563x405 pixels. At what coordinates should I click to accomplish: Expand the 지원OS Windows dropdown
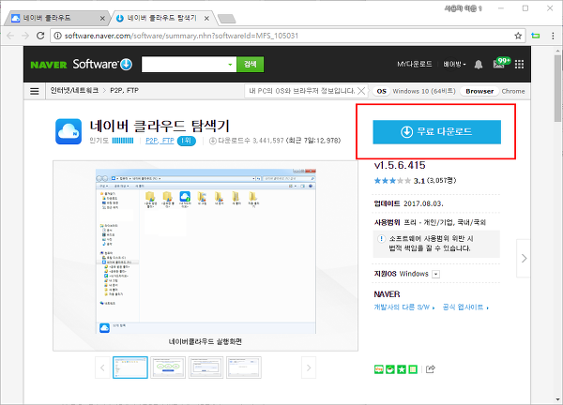(x=436, y=274)
